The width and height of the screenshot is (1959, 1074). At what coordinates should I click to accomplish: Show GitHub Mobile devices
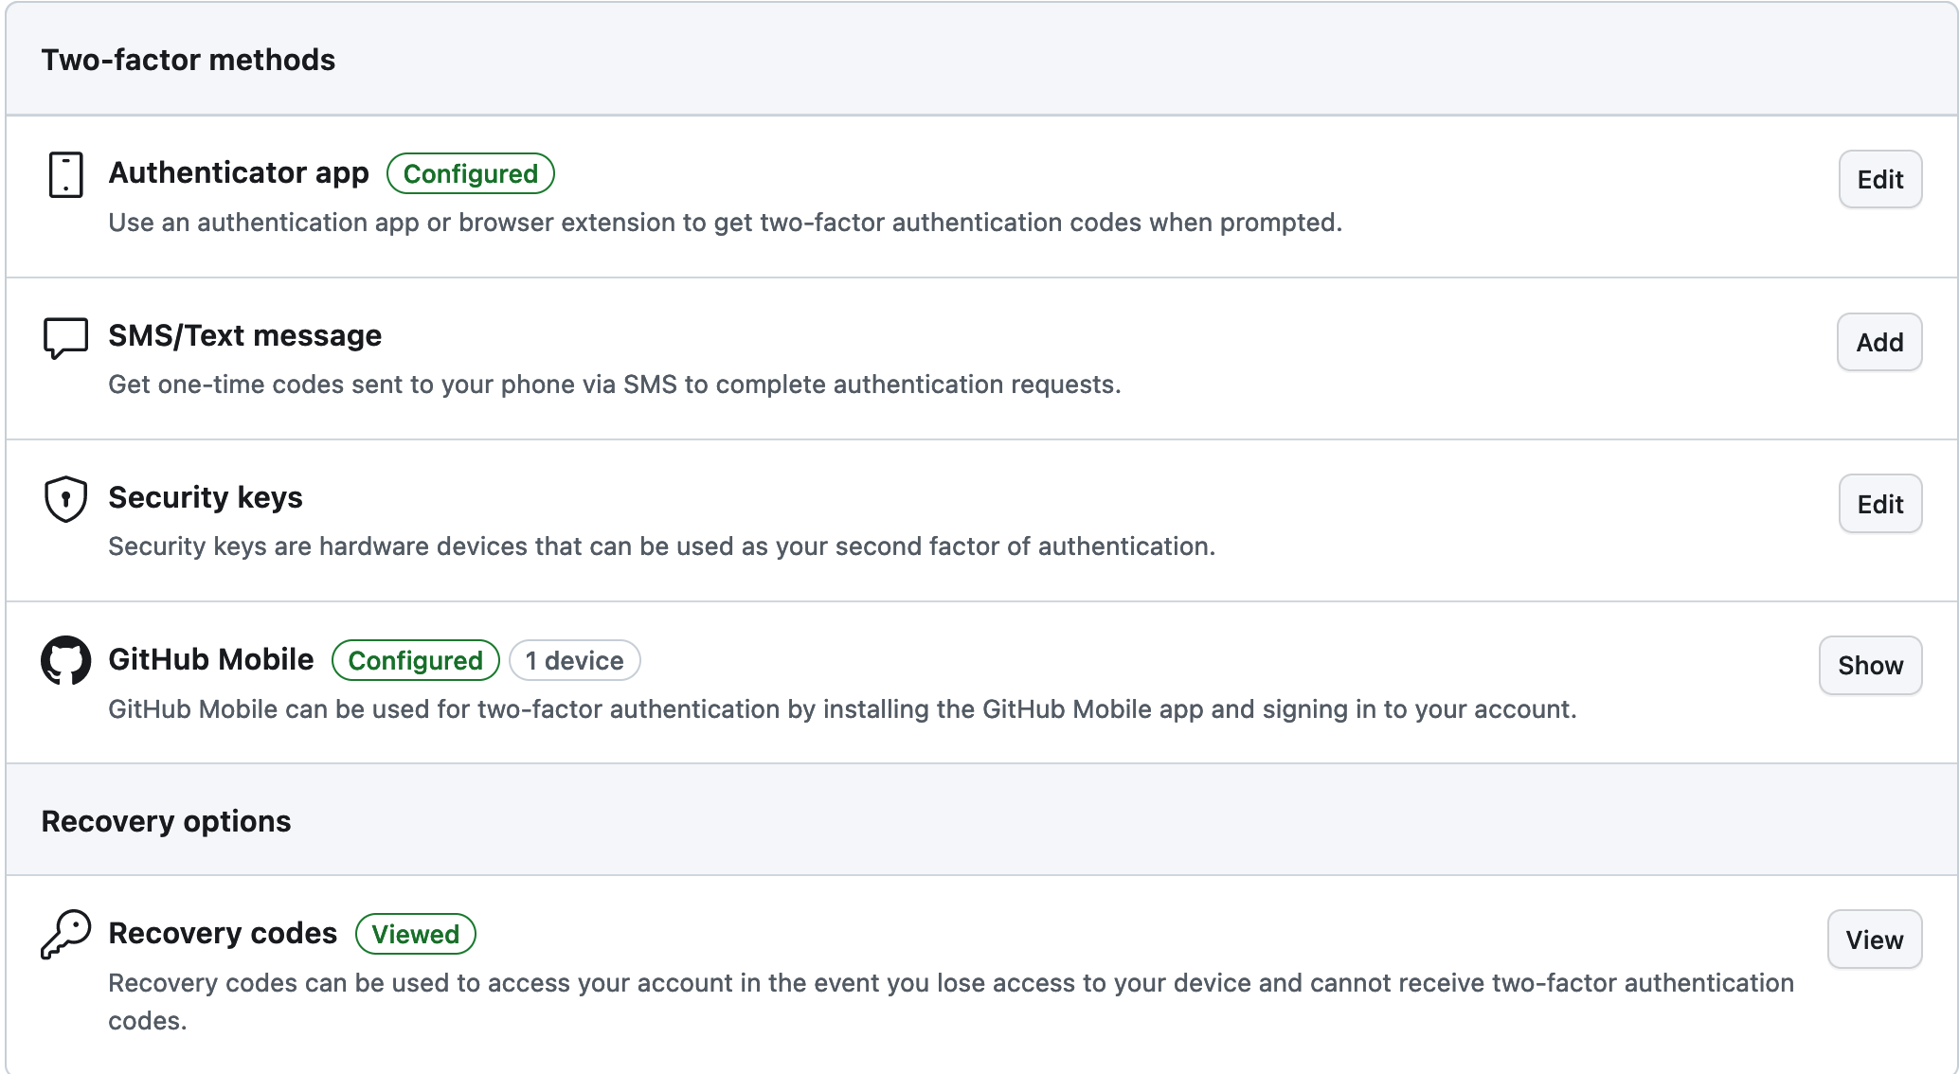pyautogui.click(x=1869, y=666)
